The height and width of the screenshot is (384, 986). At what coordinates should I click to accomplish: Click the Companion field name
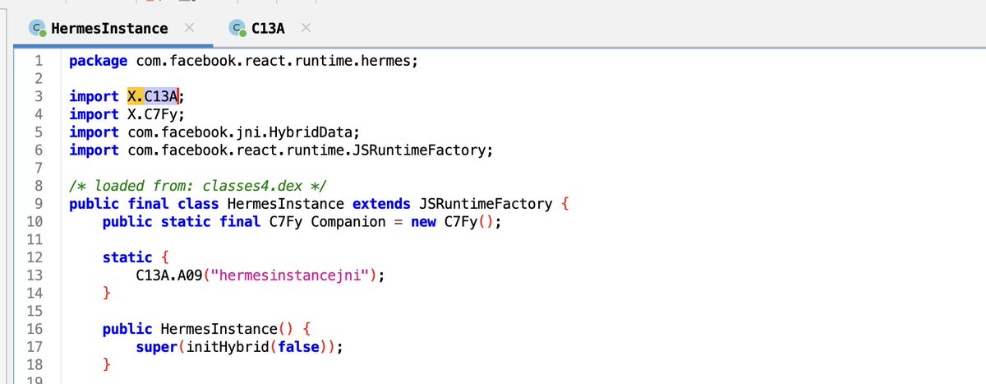(x=350, y=222)
